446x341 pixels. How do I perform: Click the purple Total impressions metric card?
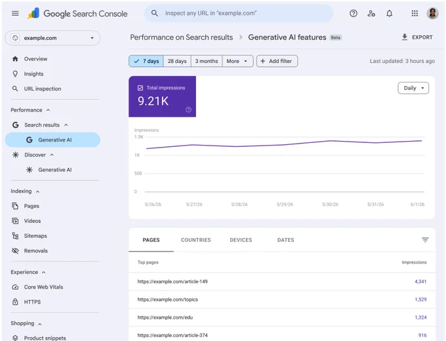[162, 96]
